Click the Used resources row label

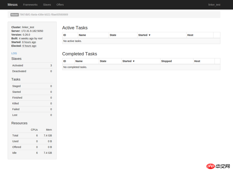15,141
